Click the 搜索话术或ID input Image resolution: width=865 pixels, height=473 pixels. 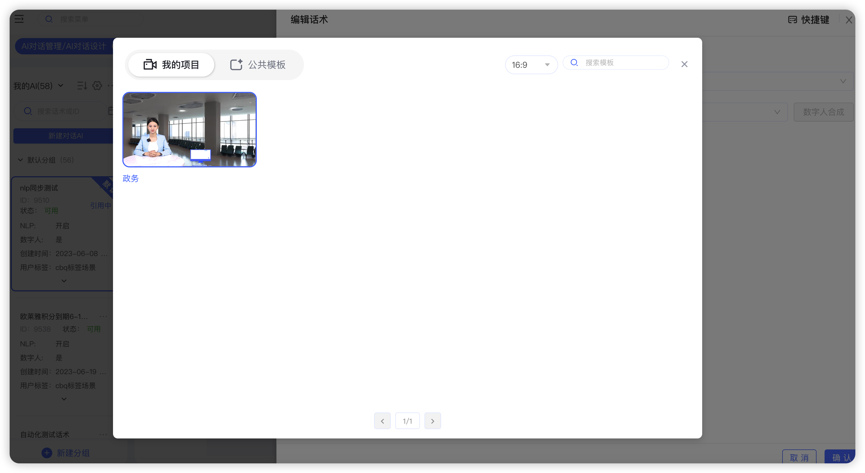(61, 111)
